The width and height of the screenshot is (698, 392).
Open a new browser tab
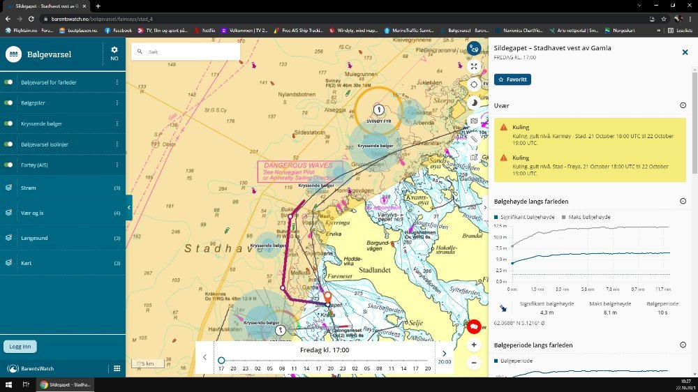click(98, 6)
